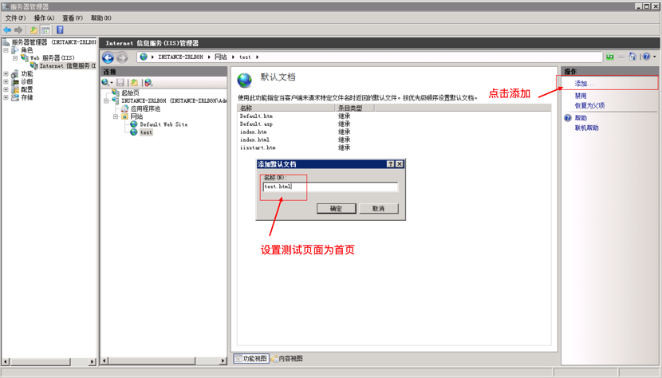
Task: Collapse the Web 服务器(IIS) tree node
Action: 15,58
